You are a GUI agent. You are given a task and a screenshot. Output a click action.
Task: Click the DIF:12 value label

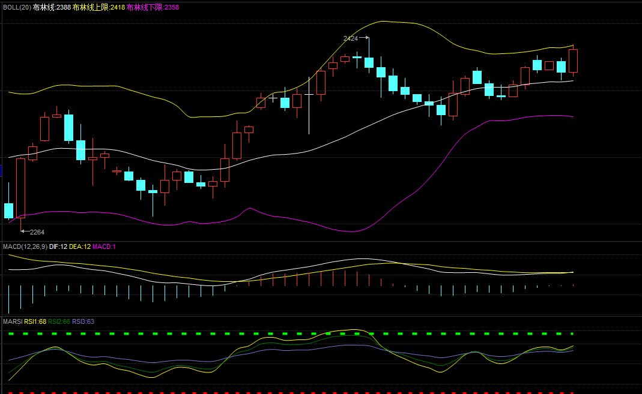(58, 246)
